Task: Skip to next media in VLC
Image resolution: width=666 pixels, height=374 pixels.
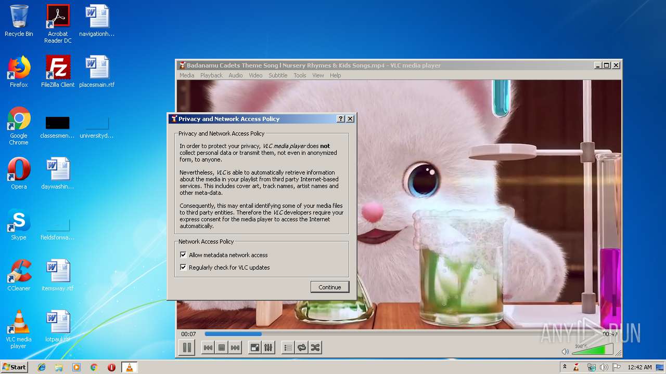Action: point(235,348)
